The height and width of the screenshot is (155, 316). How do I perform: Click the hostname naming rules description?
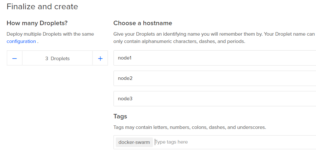(214, 38)
